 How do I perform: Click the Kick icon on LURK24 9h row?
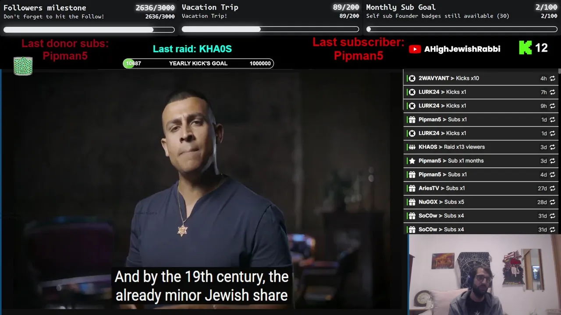coord(412,105)
